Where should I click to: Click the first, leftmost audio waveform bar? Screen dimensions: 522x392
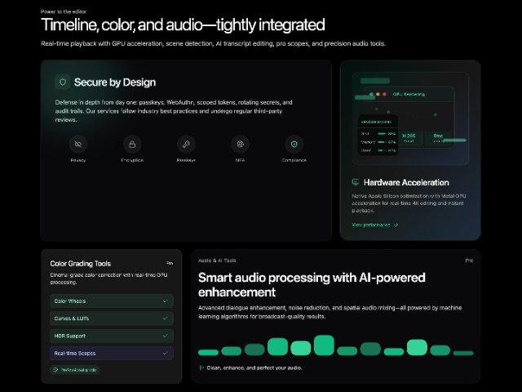pyautogui.click(x=209, y=352)
